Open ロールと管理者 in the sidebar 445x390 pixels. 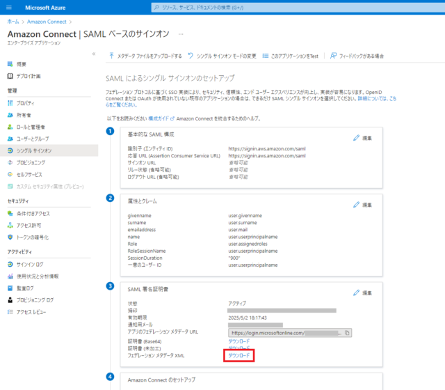[31, 127]
